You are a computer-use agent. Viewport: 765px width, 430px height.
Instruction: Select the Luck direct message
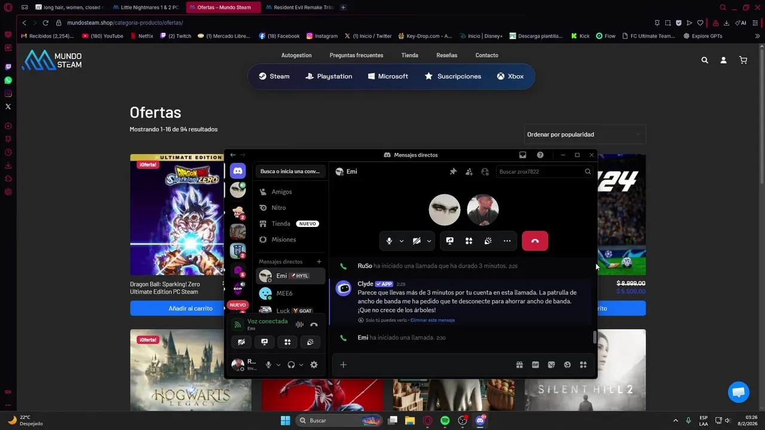point(290,310)
